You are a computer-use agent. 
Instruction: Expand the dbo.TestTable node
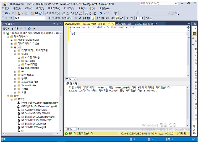pyautogui.click(x=19, y=68)
